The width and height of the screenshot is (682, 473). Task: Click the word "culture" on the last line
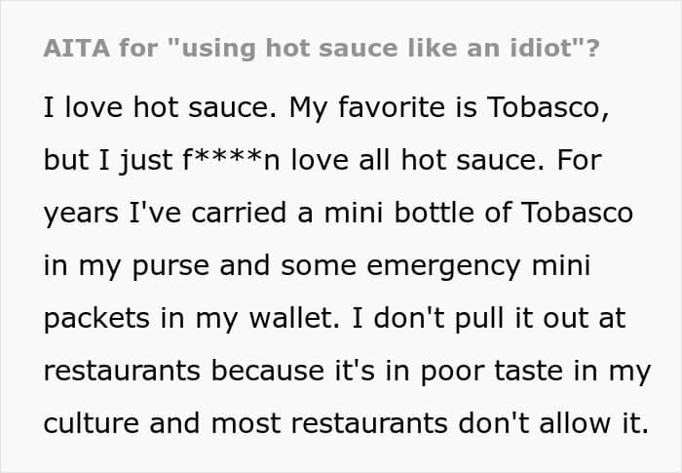click(92, 423)
